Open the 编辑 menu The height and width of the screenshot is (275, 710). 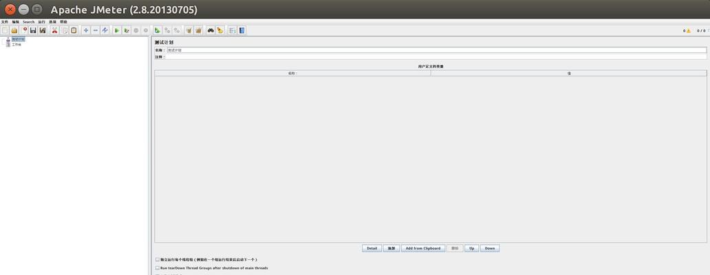point(16,22)
